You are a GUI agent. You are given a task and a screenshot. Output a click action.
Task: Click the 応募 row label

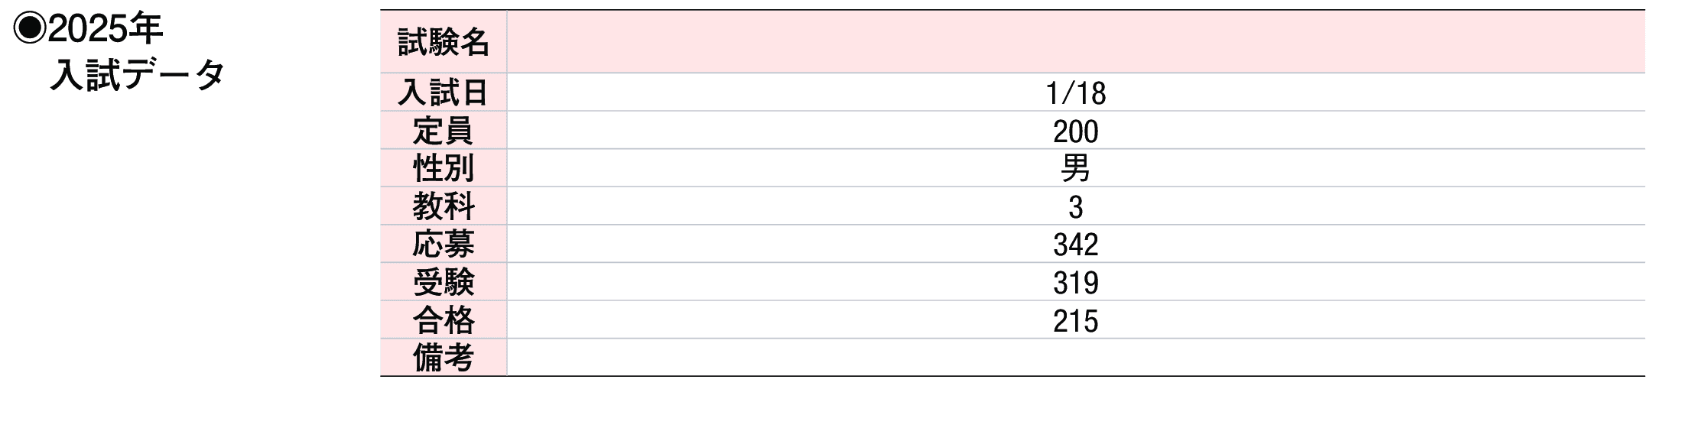pyautogui.click(x=444, y=245)
